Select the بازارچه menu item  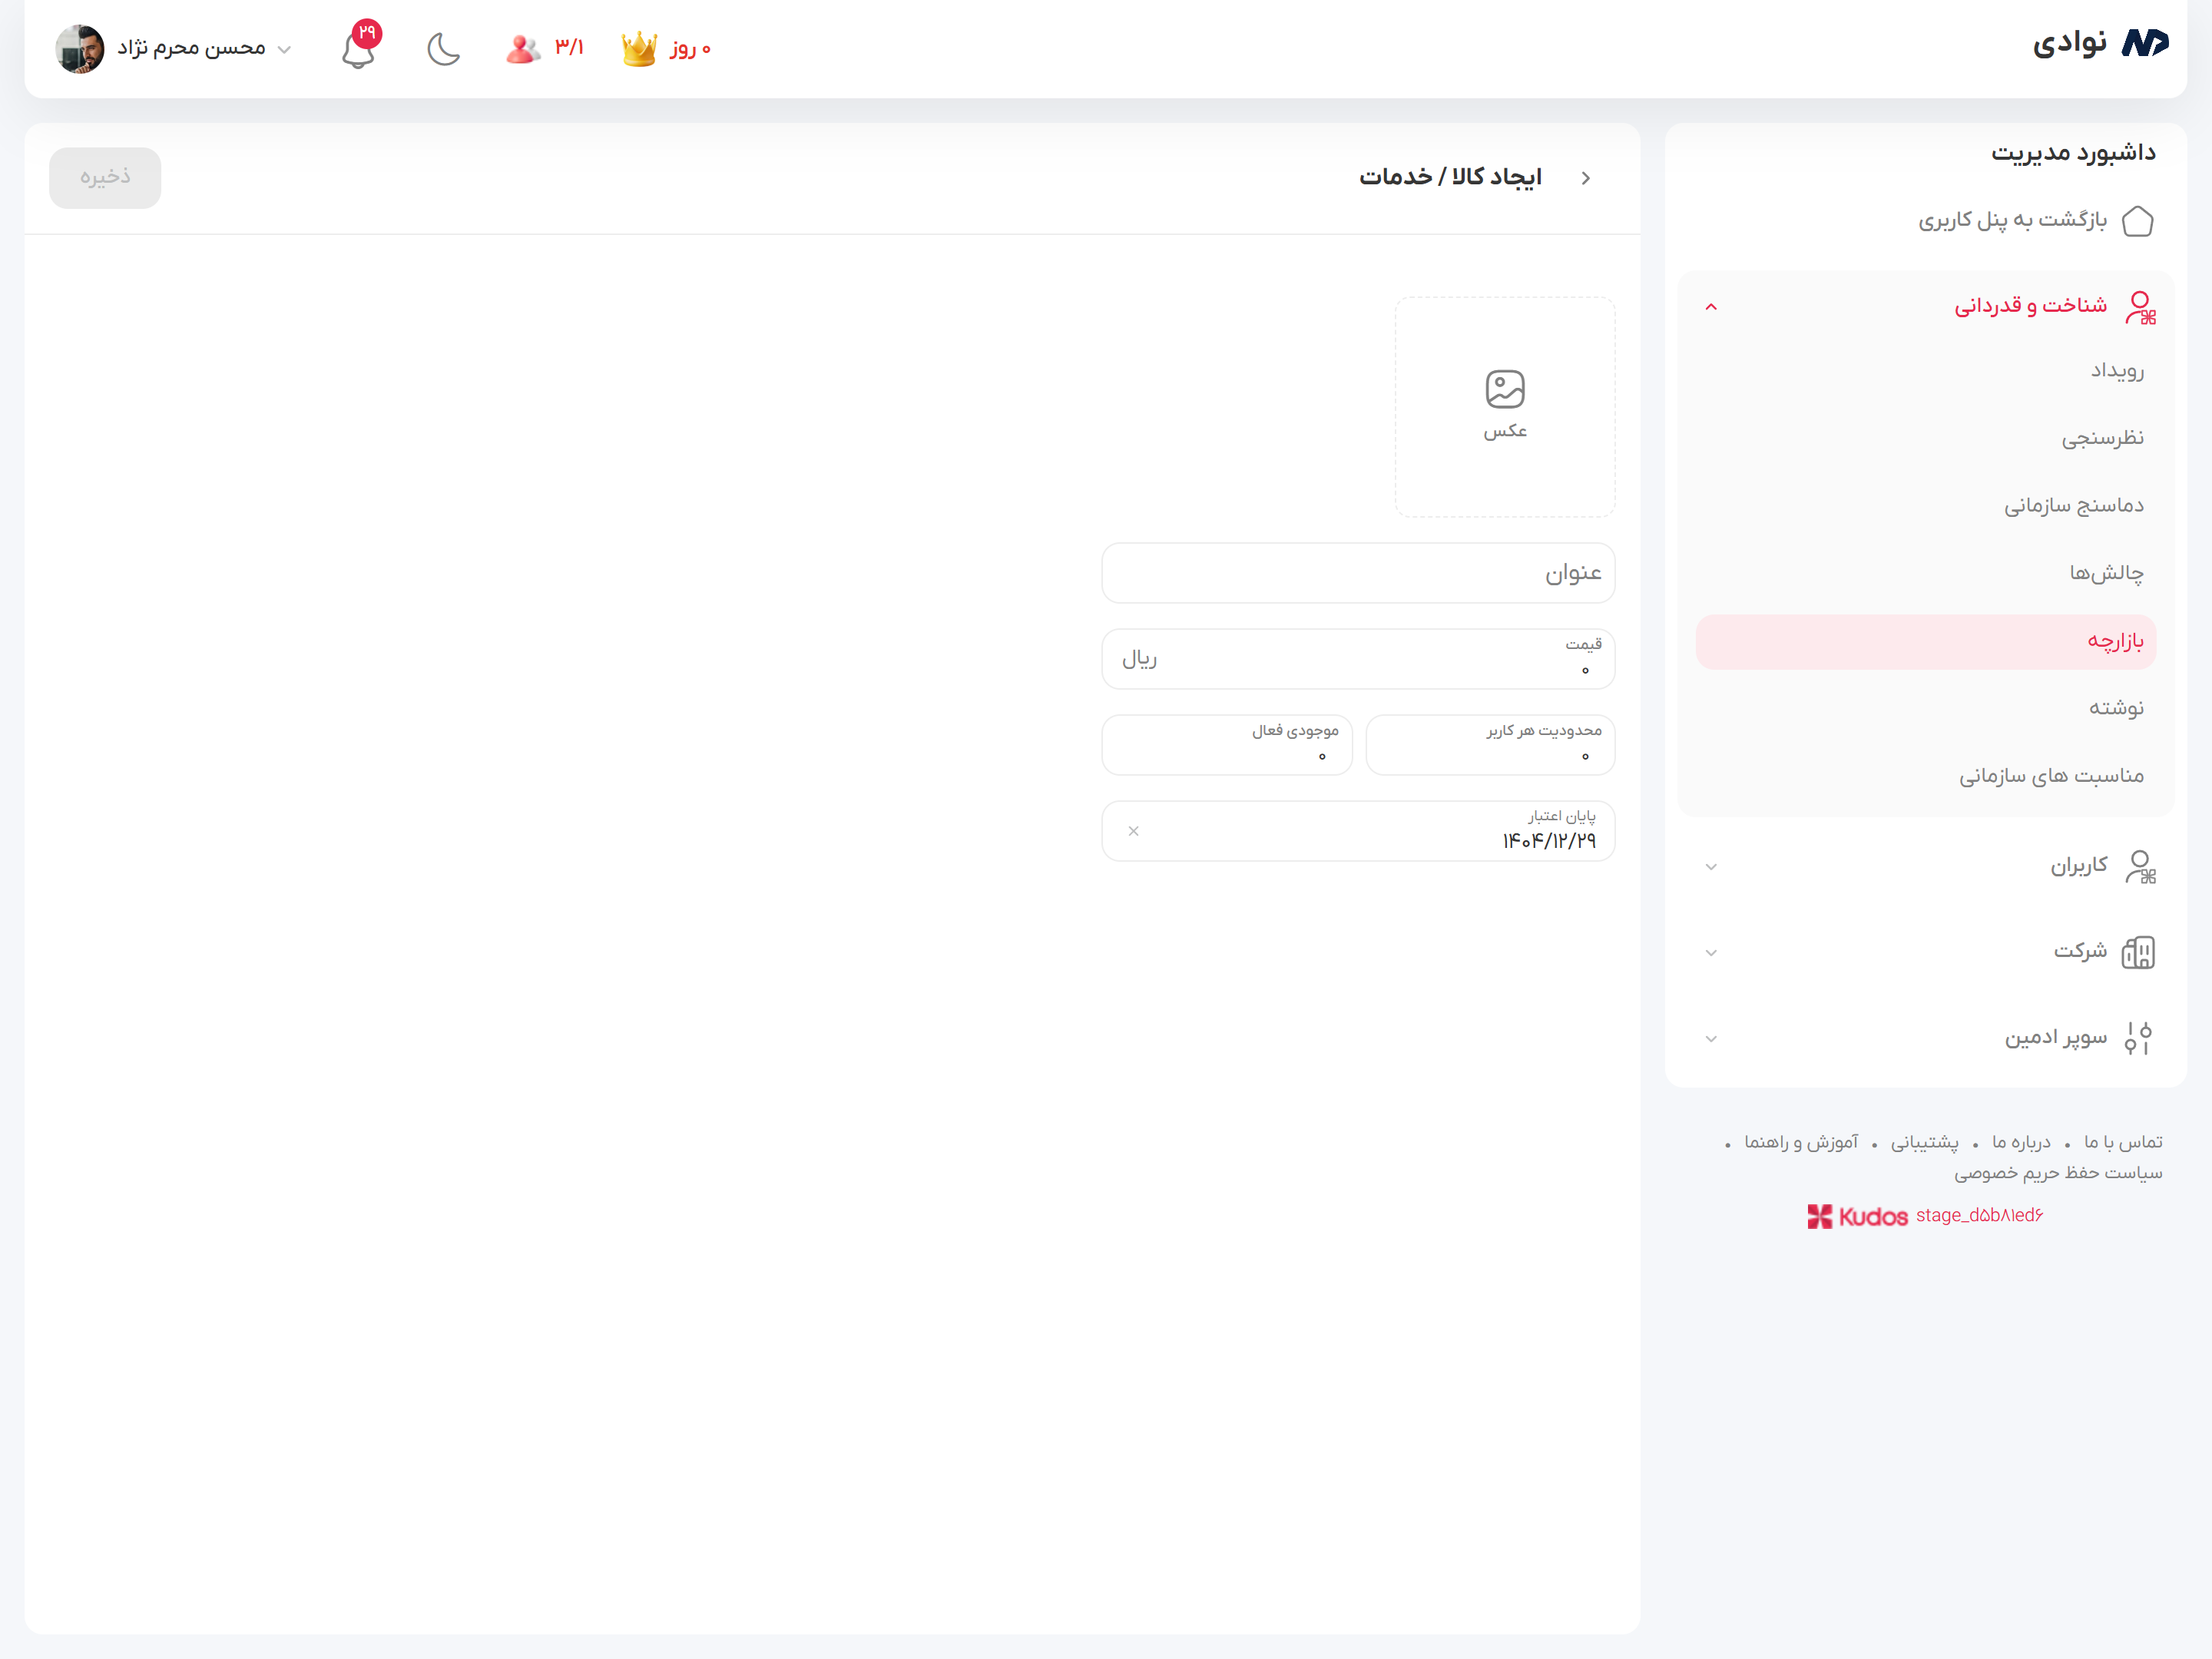tap(2114, 641)
